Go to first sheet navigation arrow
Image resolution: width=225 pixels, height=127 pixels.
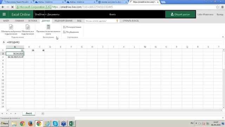click(x=2, y=114)
